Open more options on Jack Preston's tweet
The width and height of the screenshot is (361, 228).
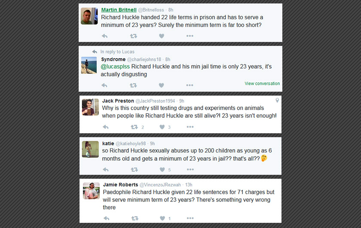click(x=190, y=127)
